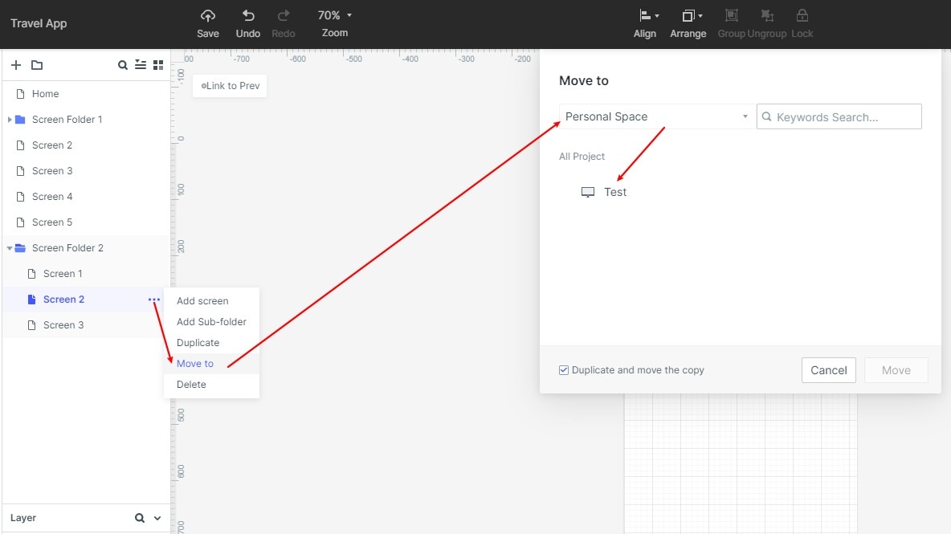Click the Cancel button
Image resolution: width=951 pixels, height=534 pixels.
point(828,370)
